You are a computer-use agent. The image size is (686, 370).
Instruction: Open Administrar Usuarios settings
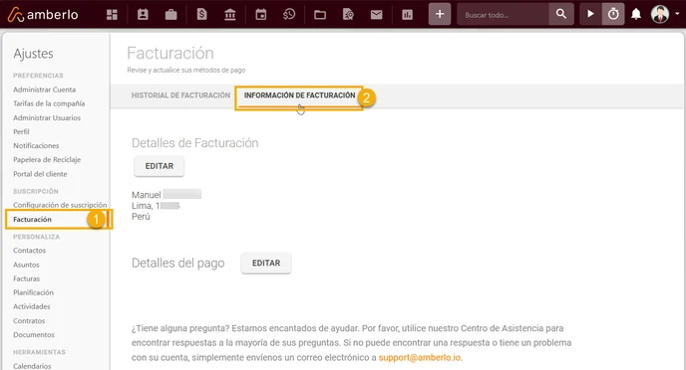pos(47,117)
